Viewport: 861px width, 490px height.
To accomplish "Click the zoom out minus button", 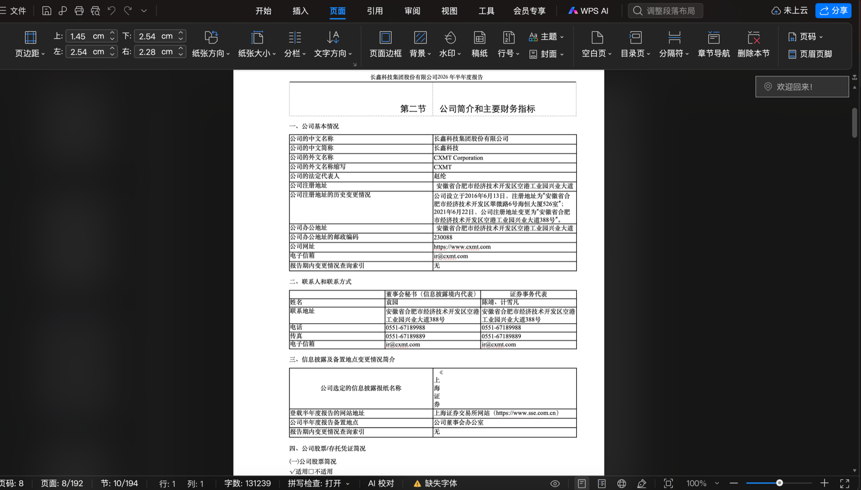I will 733,483.
